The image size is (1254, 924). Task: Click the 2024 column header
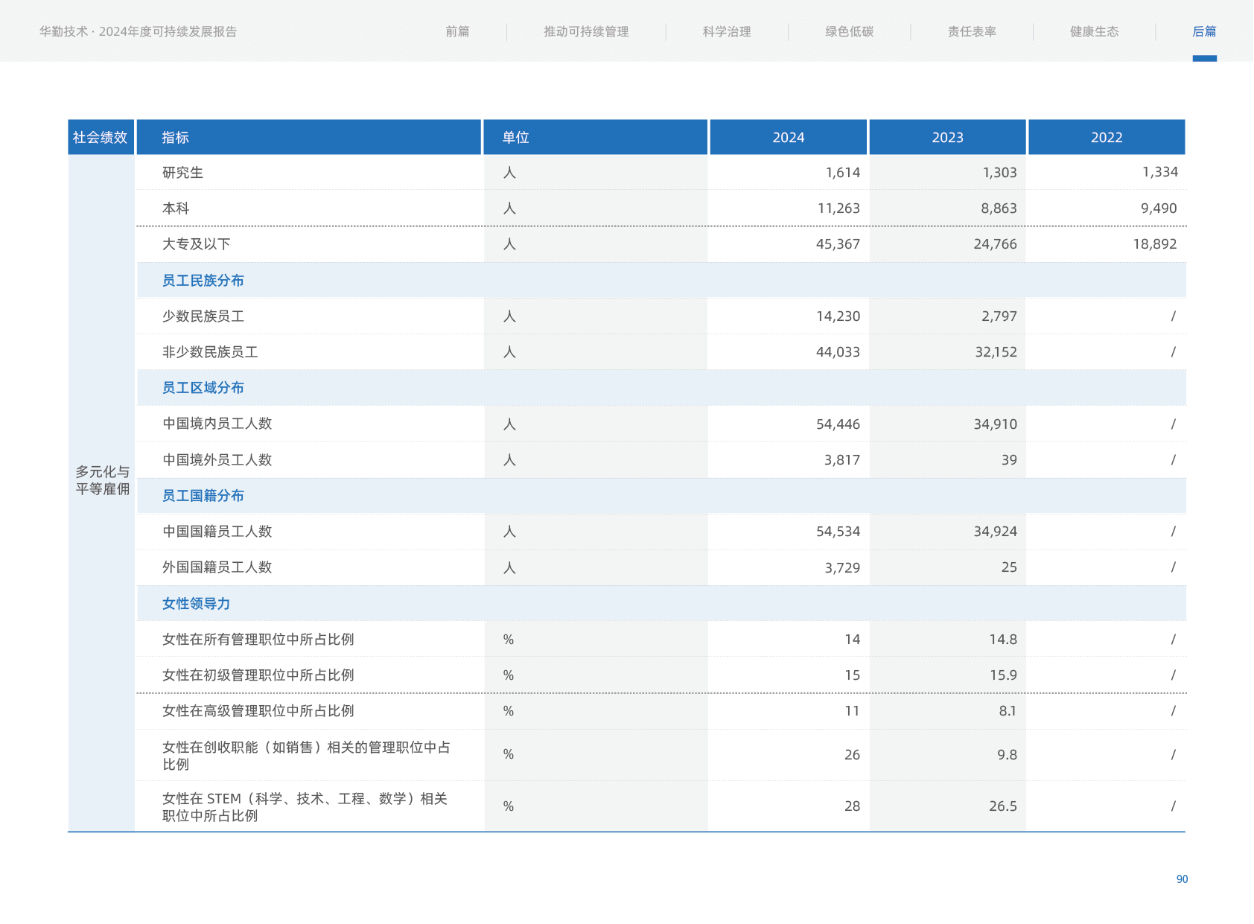click(788, 138)
